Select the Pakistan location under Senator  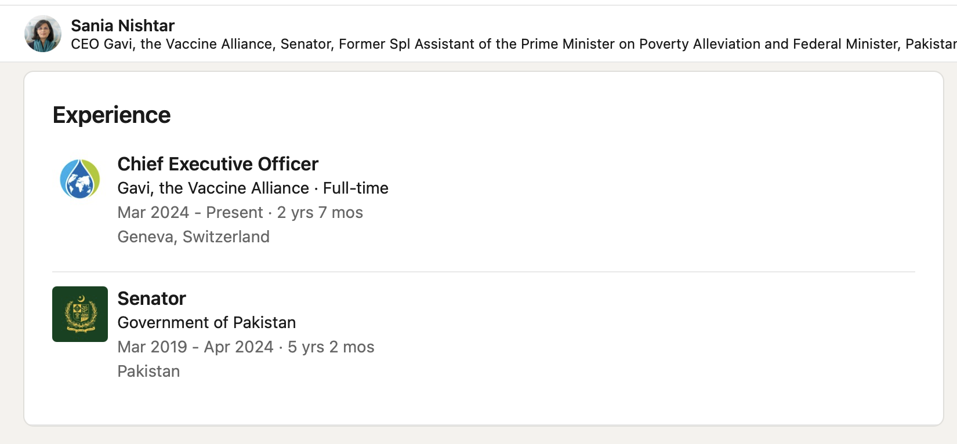click(149, 371)
